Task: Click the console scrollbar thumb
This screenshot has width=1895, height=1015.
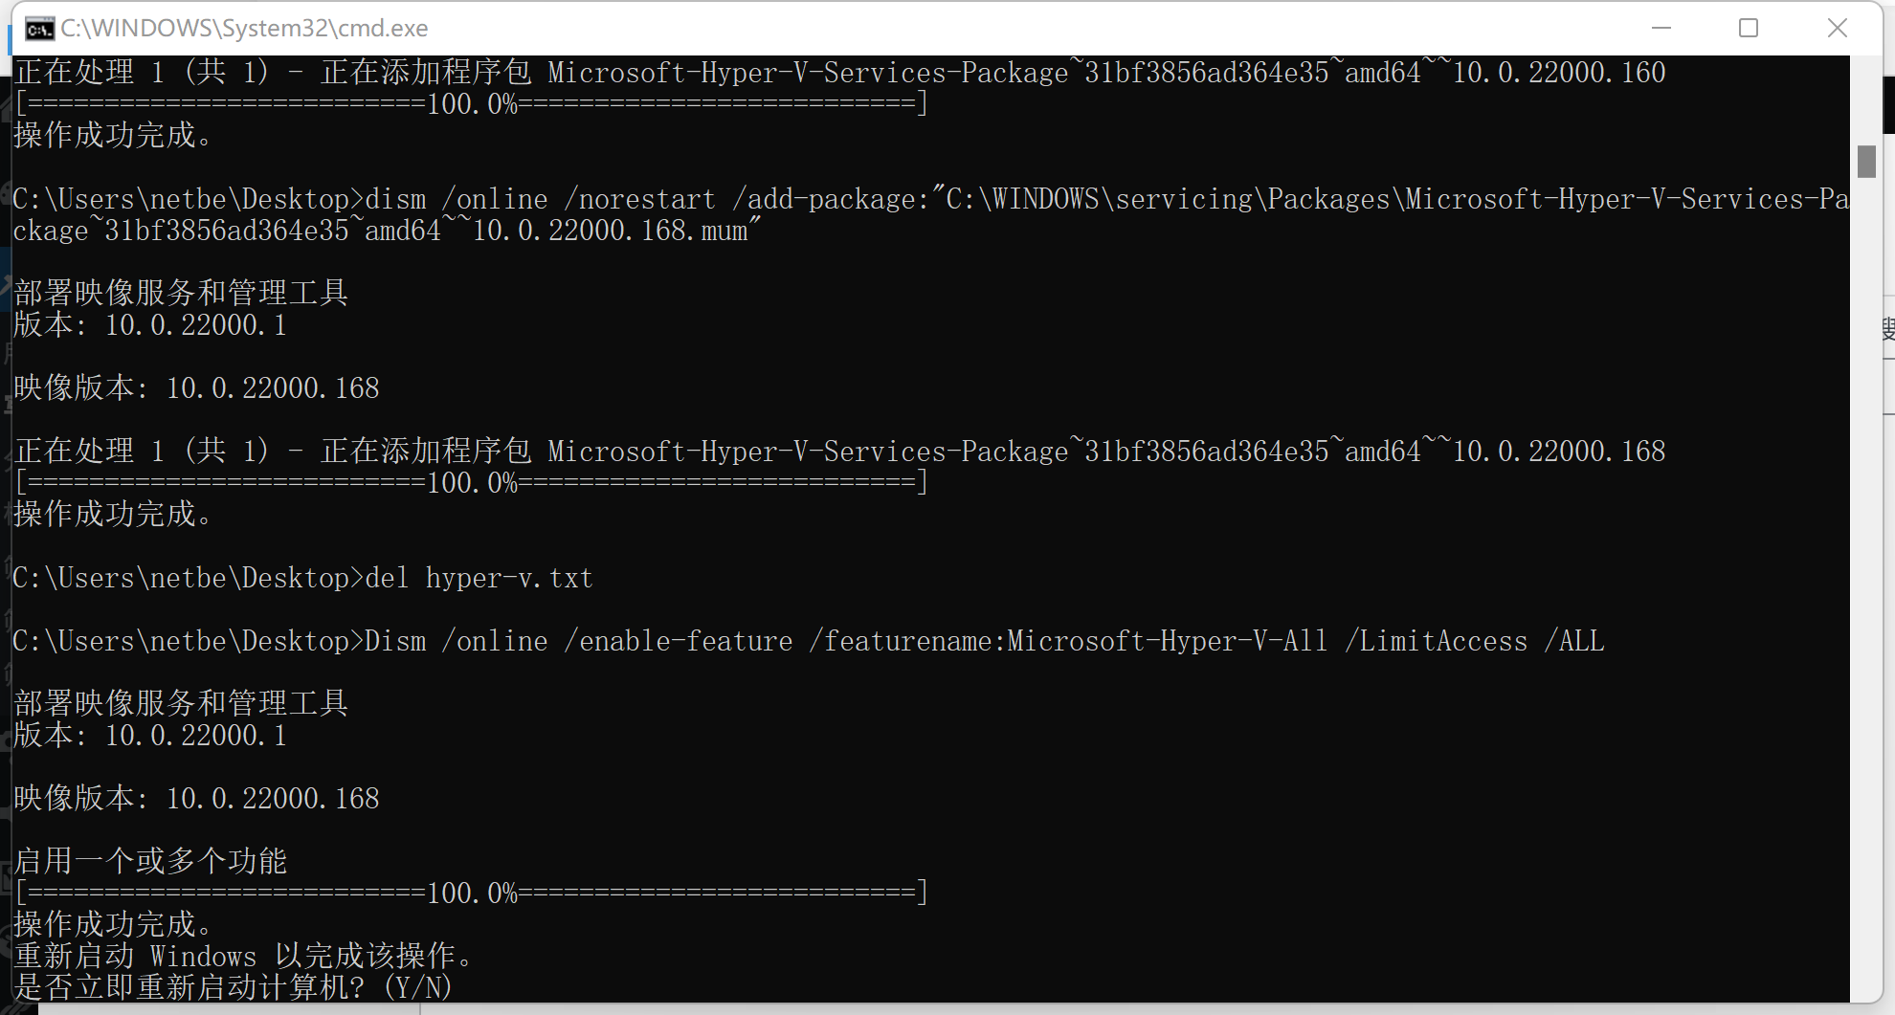Action: pos(1868,159)
